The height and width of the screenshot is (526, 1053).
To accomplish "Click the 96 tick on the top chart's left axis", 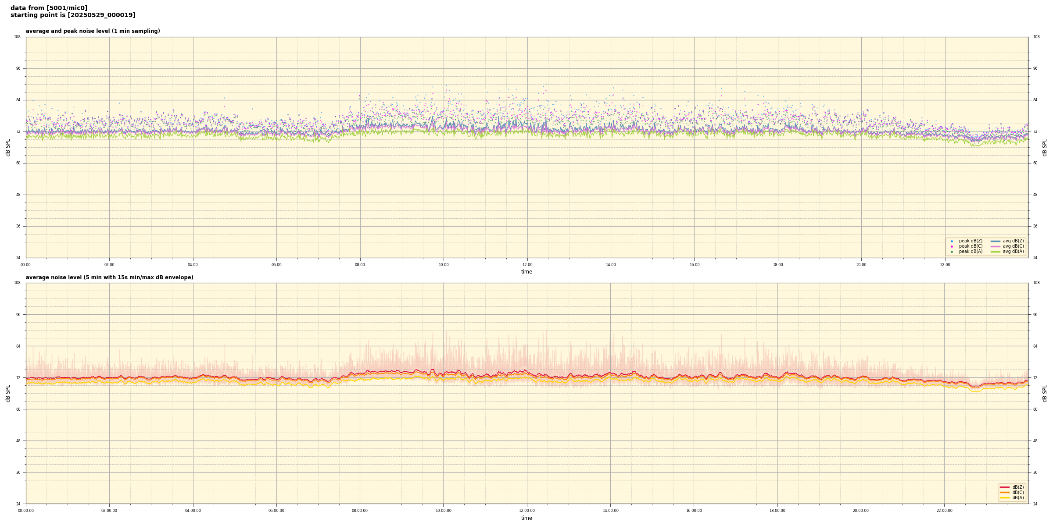I will coord(18,68).
